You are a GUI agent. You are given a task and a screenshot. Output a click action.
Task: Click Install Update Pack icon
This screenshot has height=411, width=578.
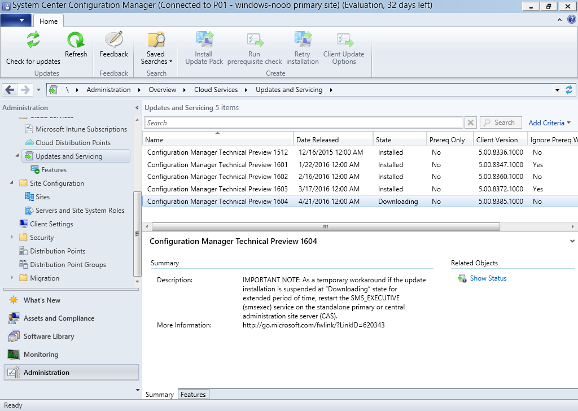click(x=204, y=40)
